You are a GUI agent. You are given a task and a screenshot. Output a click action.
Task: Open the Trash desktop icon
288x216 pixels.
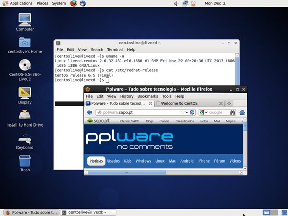[25, 160]
